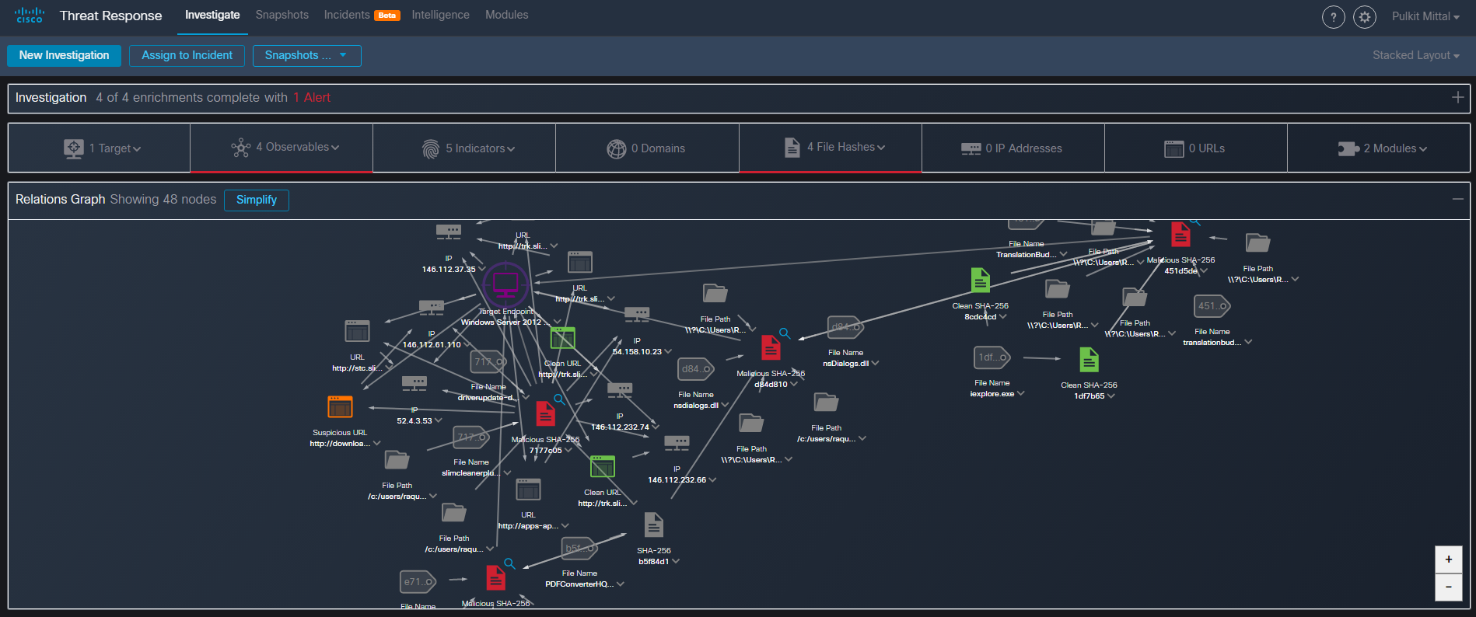This screenshot has width=1476, height=617.
Task: Open the Incidents Beta tab
Action: pos(362,15)
